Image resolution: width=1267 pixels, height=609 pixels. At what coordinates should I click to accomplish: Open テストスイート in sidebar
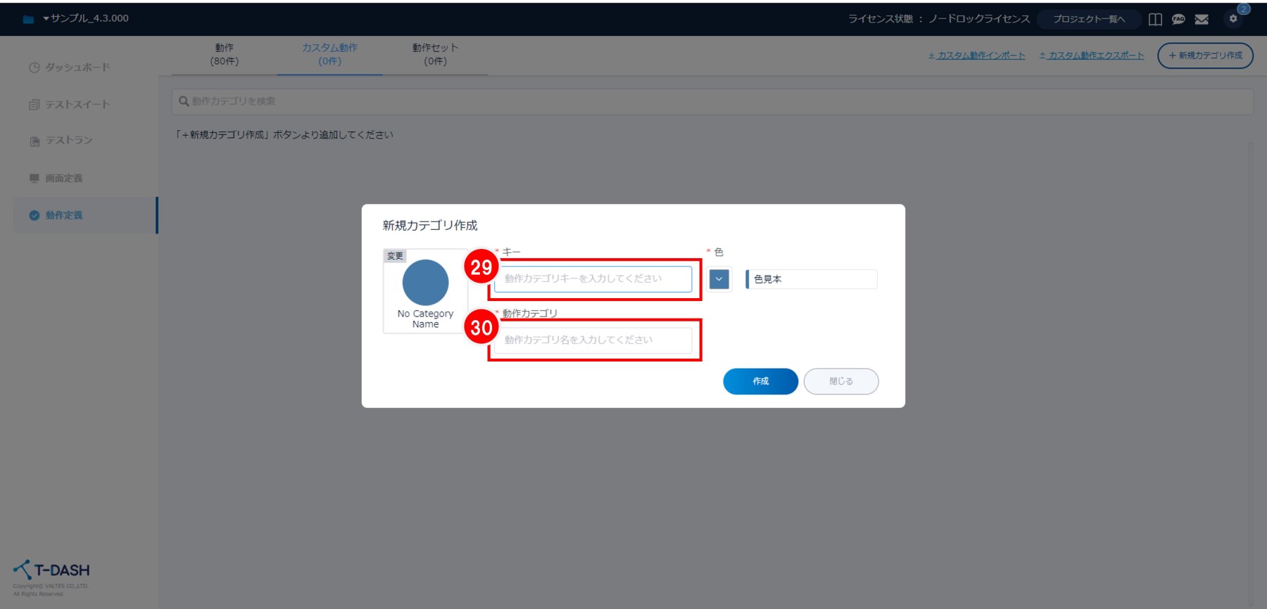pos(77,104)
